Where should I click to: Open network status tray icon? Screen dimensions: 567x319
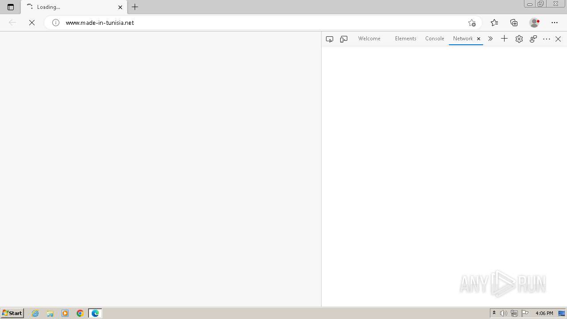pos(514,313)
